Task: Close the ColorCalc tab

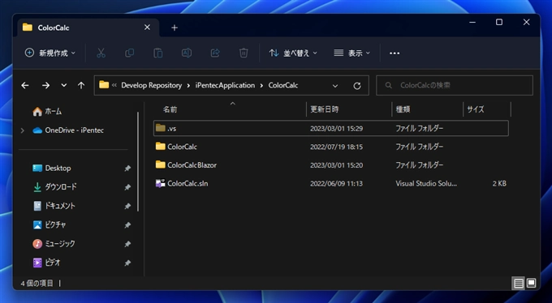Action: [x=147, y=28]
